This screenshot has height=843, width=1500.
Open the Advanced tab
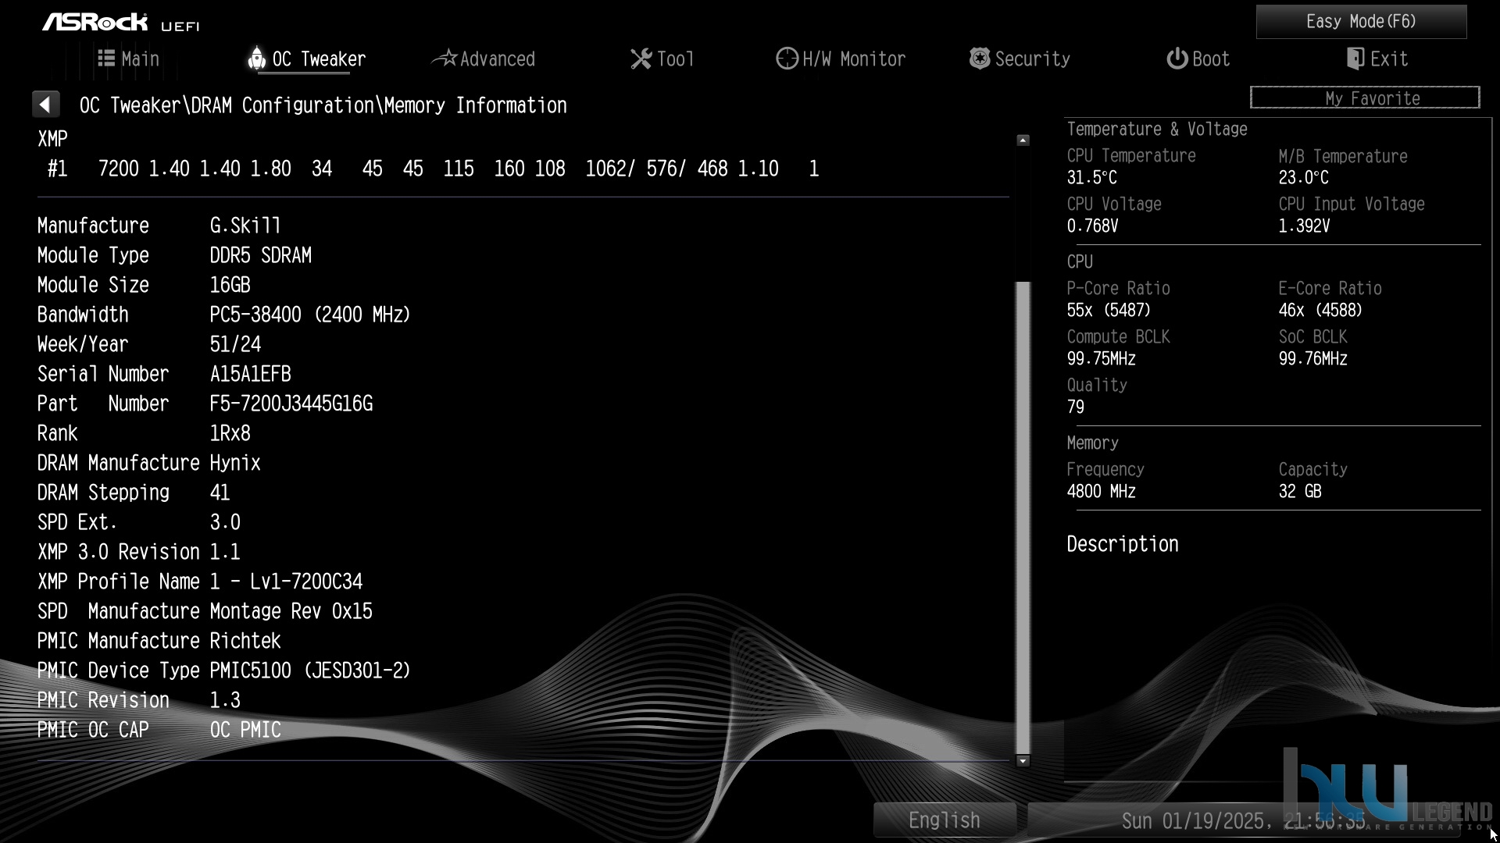484,59
